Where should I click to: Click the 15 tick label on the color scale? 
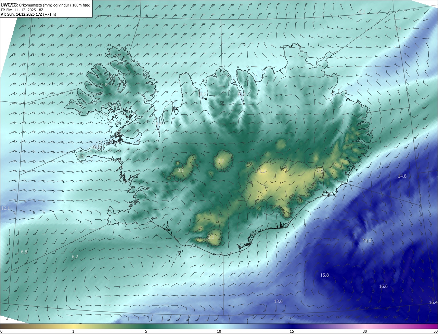292,331
